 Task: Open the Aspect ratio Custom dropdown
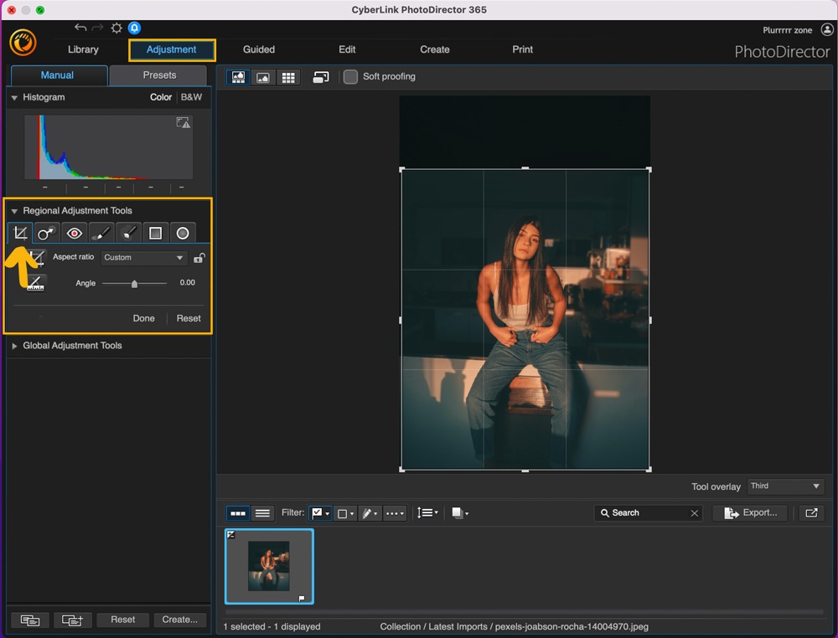[144, 258]
